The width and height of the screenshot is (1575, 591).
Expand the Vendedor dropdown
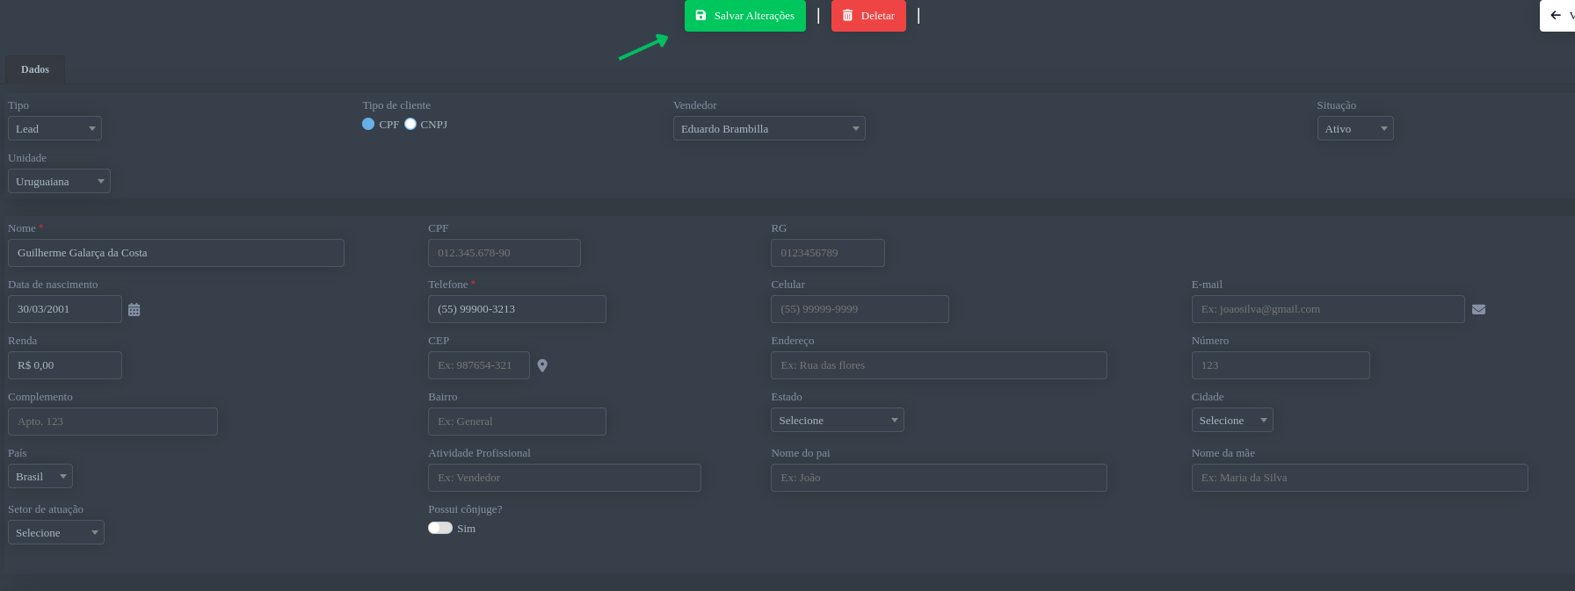769,129
